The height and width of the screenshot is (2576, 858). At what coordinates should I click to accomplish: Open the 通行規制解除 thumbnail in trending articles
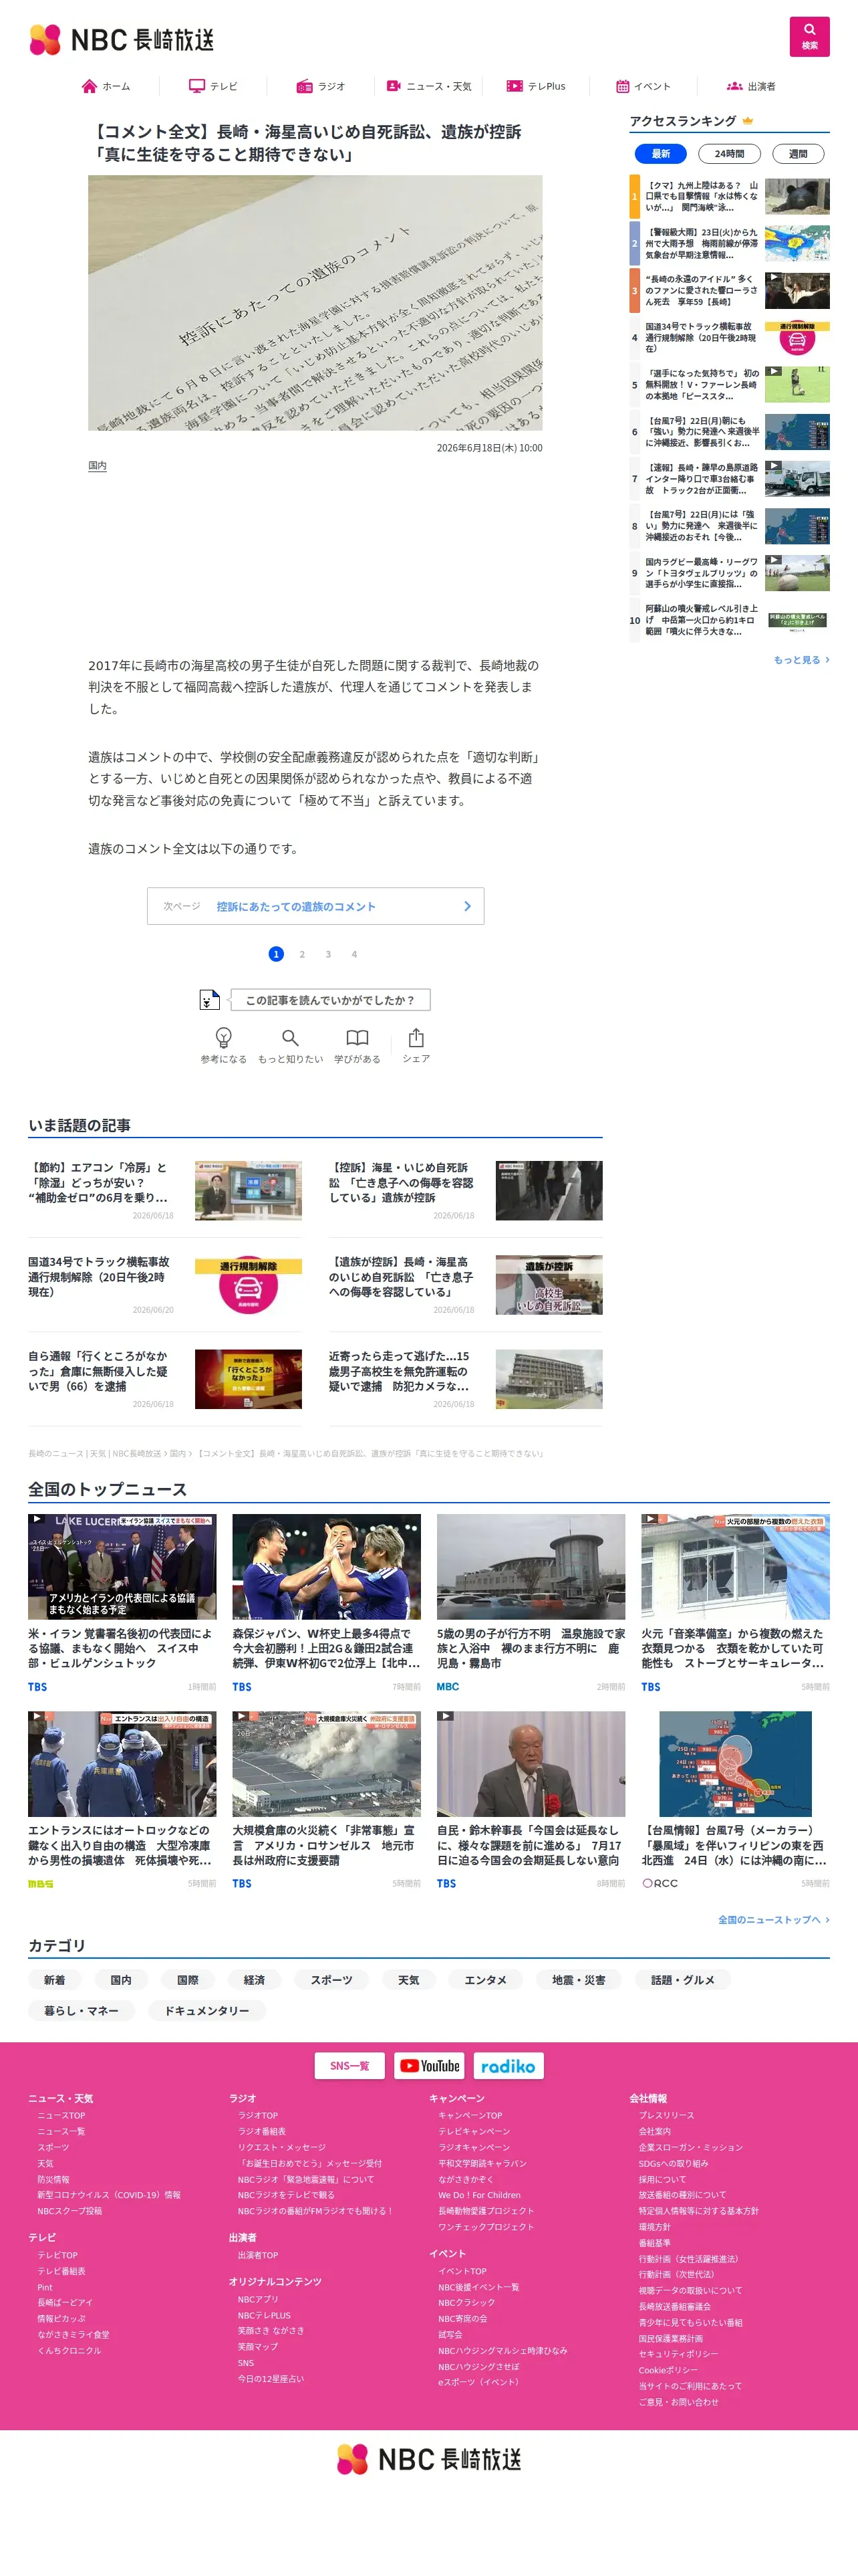(248, 1285)
